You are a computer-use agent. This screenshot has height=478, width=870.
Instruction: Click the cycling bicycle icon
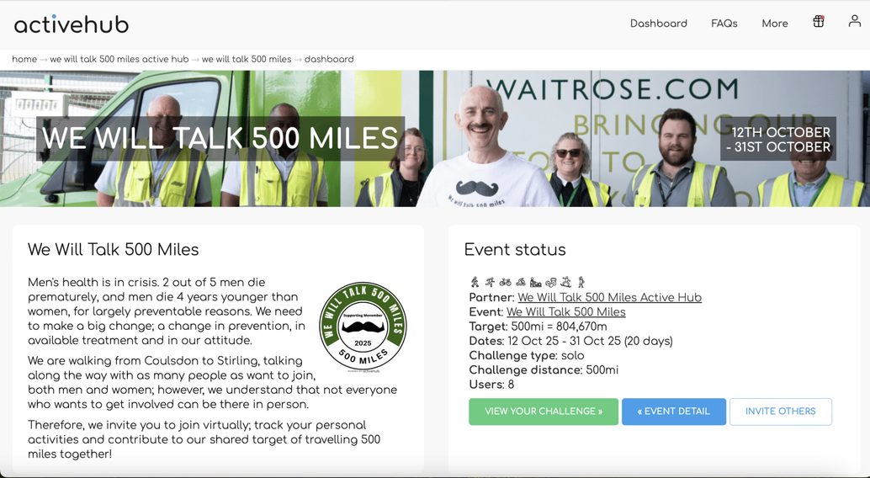tap(505, 283)
